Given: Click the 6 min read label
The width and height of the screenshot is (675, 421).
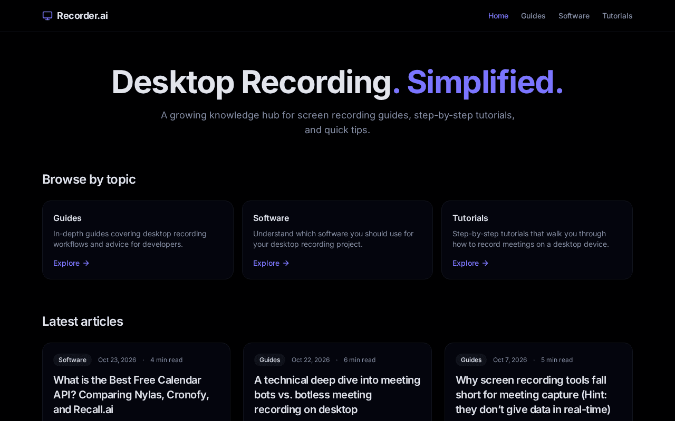Looking at the screenshot, I should (360, 360).
